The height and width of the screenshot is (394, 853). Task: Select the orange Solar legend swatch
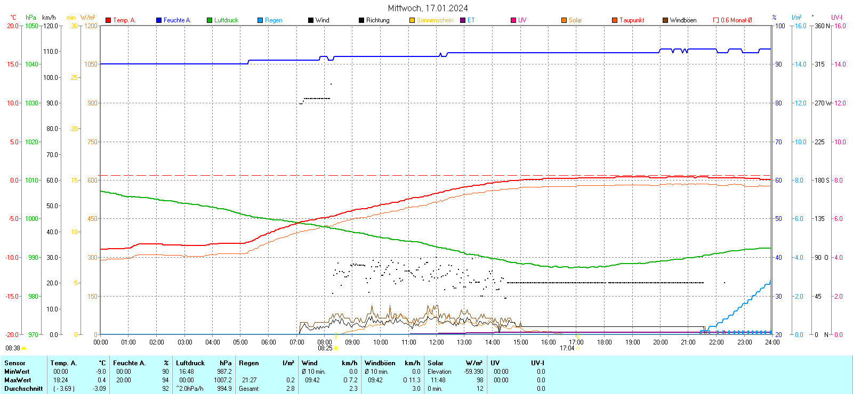[x=564, y=20]
